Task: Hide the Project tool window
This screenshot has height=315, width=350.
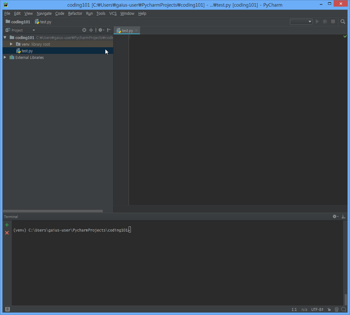Action: point(109,30)
